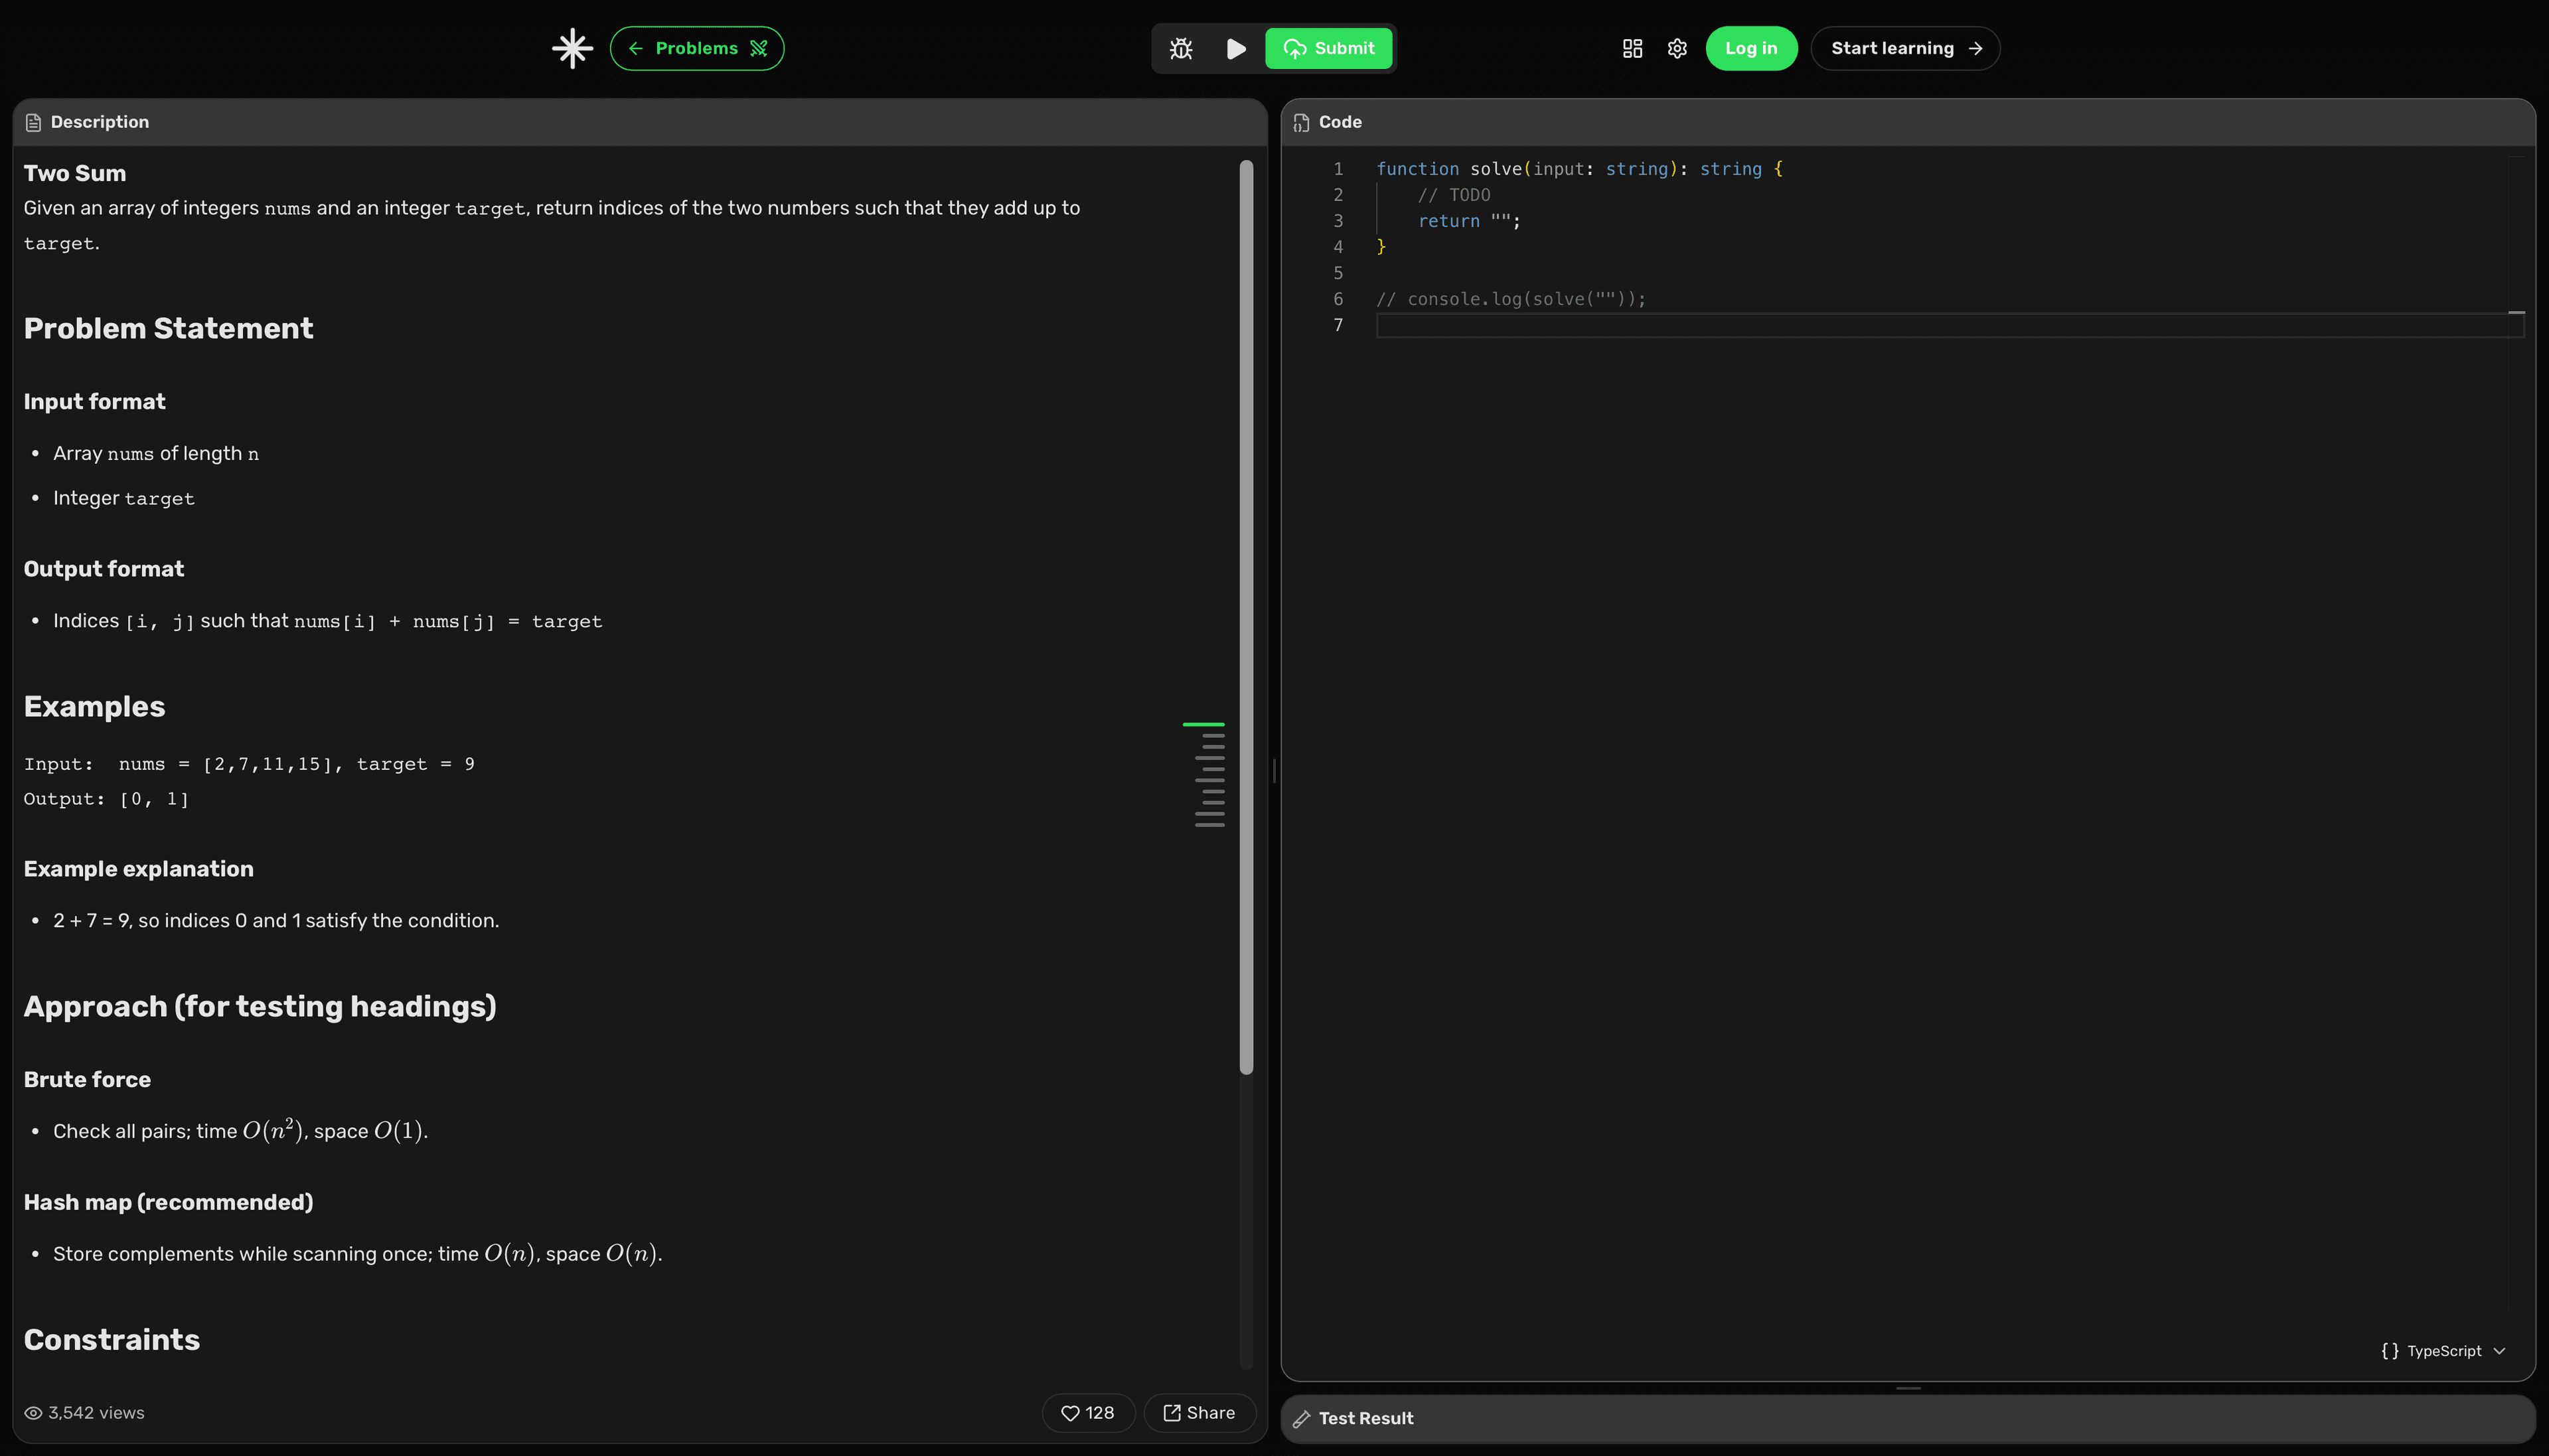Click the table of contents minimap marker
The image size is (2549, 1456).
coord(1204,724)
